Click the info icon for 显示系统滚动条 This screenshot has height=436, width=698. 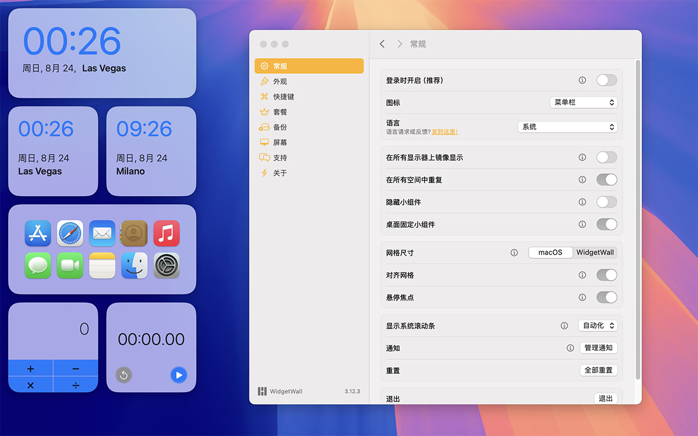point(564,326)
